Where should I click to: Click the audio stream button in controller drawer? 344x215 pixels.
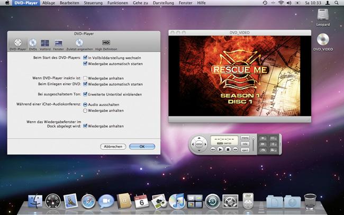[x=274, y=144]
